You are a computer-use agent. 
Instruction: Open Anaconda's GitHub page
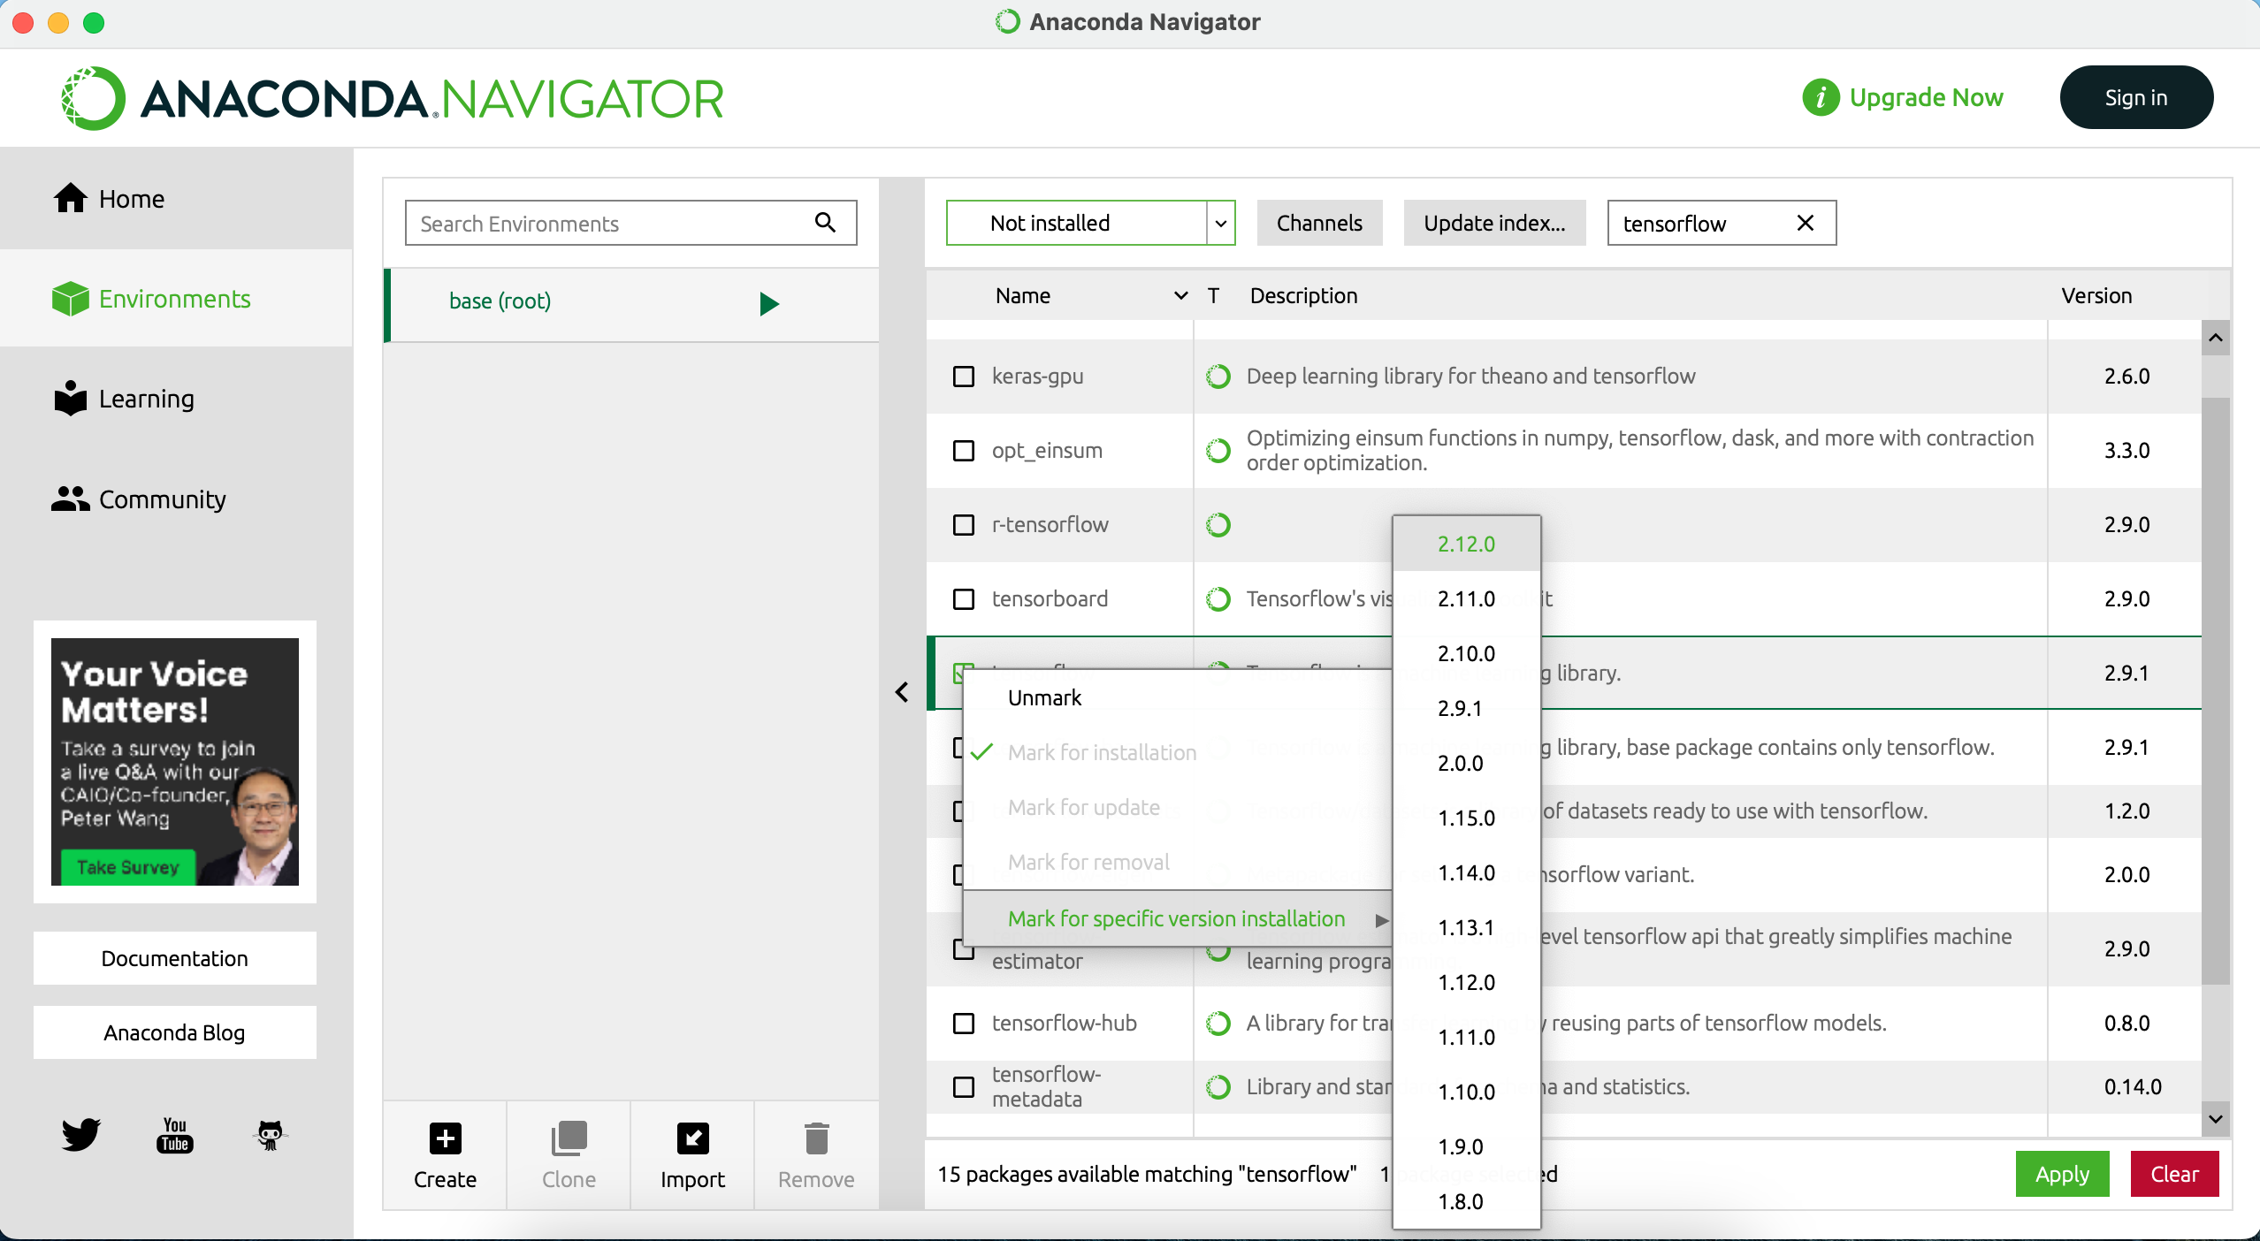(270, 1134)
